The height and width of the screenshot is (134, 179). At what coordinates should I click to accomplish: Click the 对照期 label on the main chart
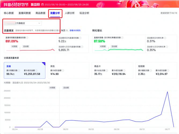[x=52, y=88]
